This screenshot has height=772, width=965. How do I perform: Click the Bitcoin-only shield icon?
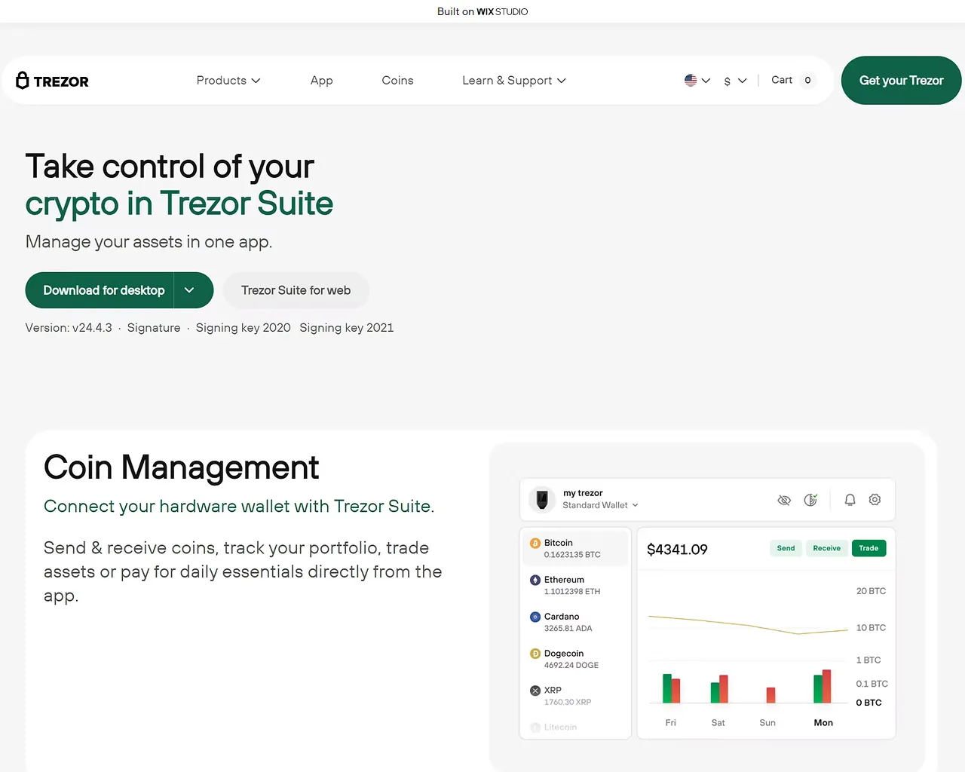click(x=810, y=500)
